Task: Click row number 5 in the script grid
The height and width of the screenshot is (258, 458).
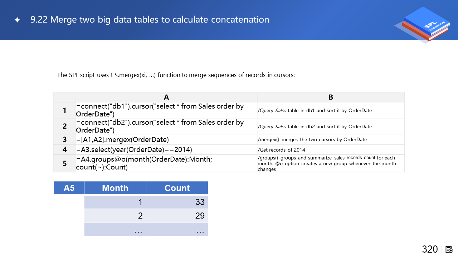Action: pyautogui.click(x=65, y=163)
